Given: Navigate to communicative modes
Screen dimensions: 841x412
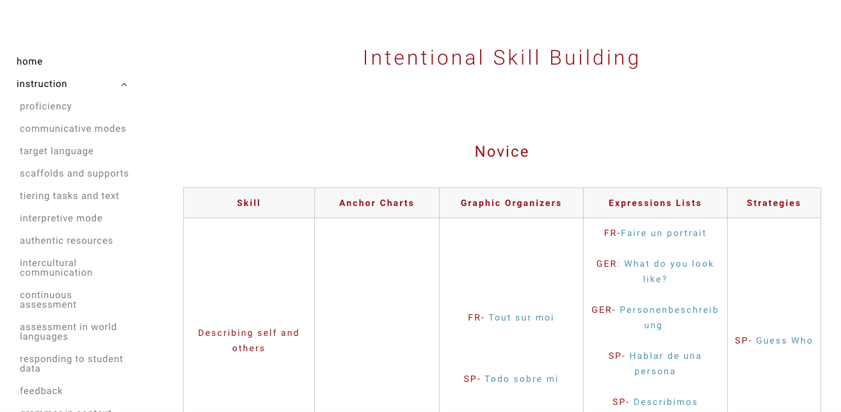Looking at the screenshot, I should pos(73,129).
